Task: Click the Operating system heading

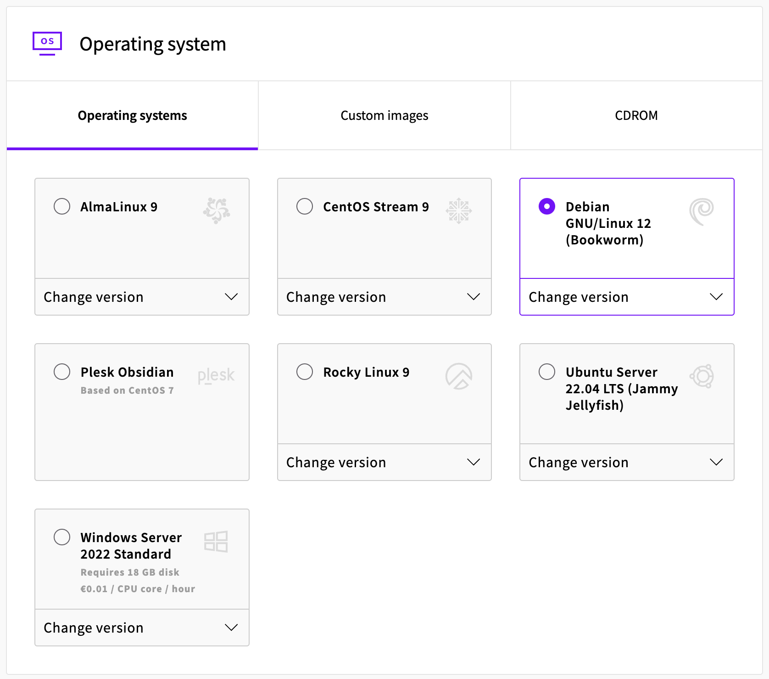Action: [153, 44]
